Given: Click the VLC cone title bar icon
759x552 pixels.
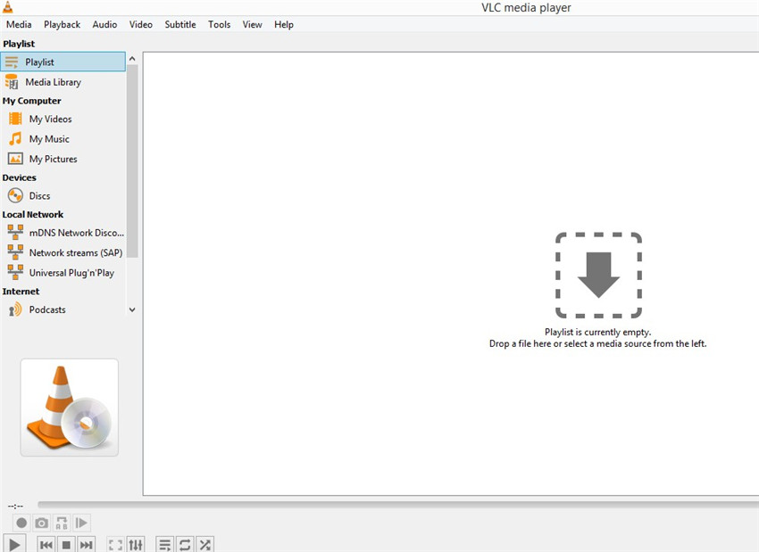Looking at the screenshot, I should tap(8, 7).
